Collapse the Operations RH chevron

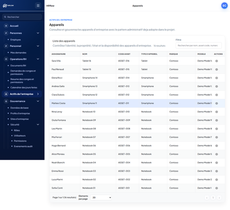click(x=38, y=59)
